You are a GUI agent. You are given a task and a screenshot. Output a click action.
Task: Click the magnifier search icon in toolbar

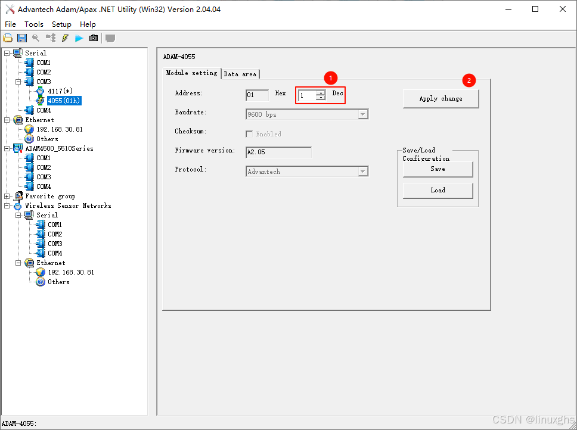[36, 38]
